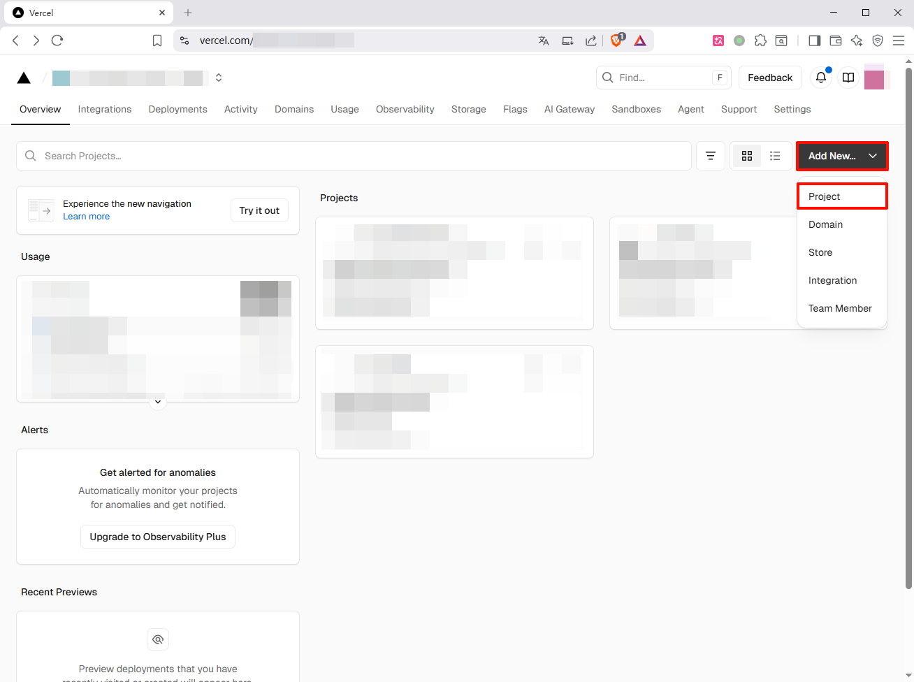The image size is (914, 682).
Task: Click Upgrade to Observability Plus
Action: (158, 537)
